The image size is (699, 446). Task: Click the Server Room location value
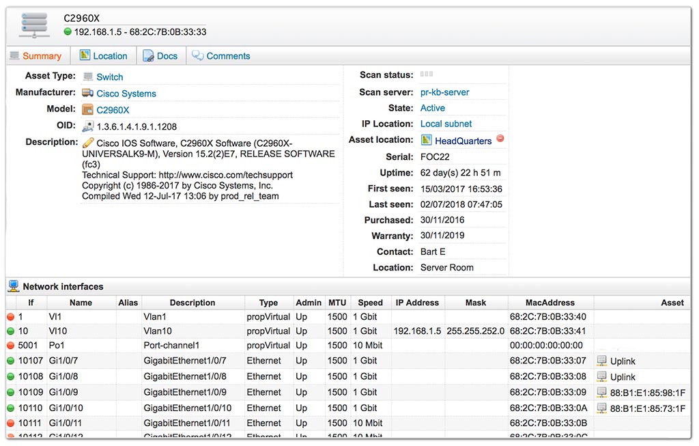point(446,268)
